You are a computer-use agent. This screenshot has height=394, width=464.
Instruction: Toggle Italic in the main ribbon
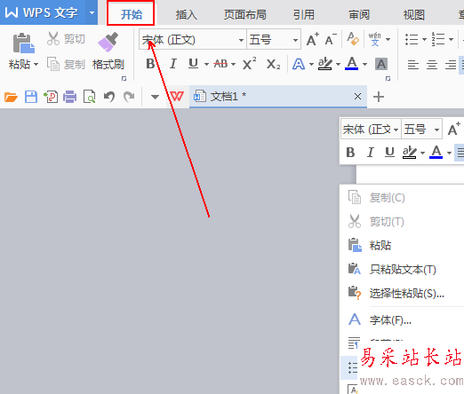point(173,64)
